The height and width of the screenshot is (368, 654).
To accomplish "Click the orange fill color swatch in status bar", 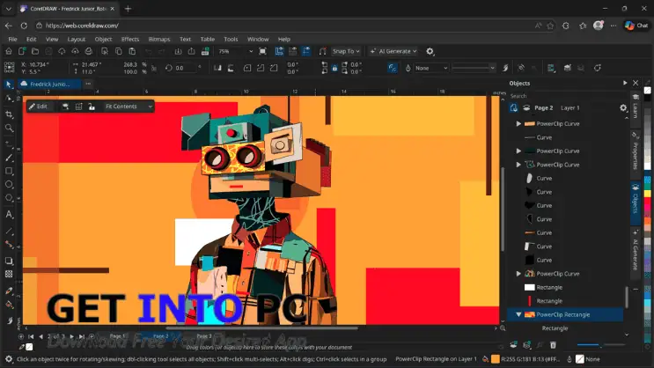I will pyautogui.click(x=496, y=359).
